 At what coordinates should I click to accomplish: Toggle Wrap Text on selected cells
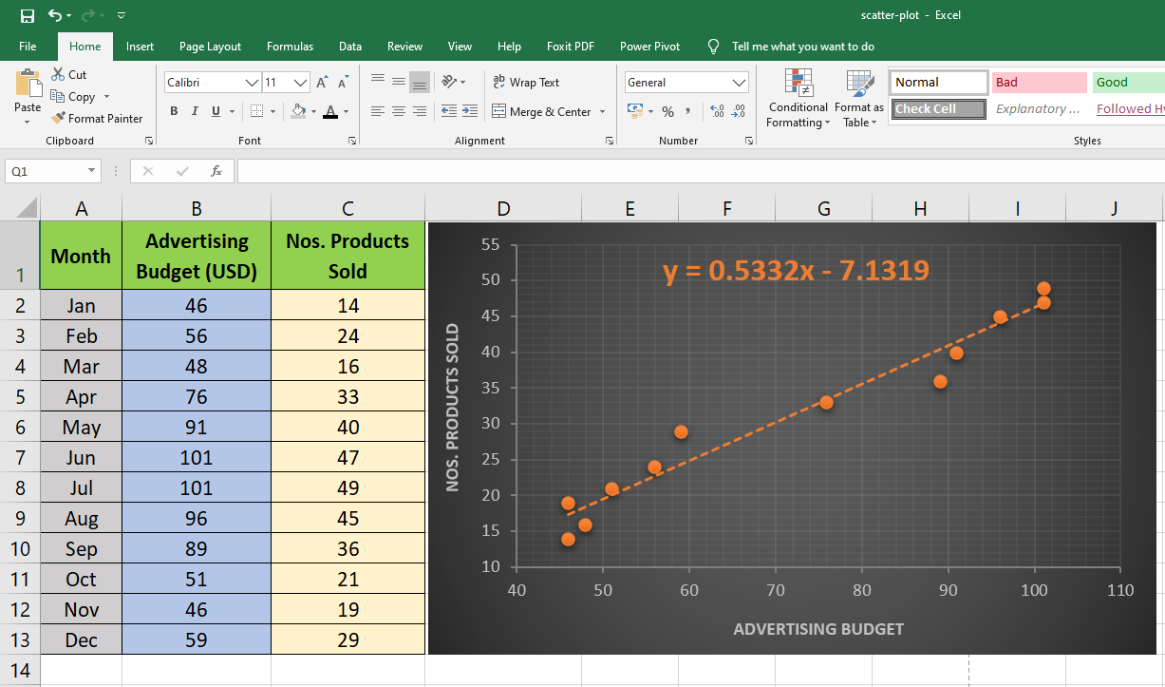point(526,83)
